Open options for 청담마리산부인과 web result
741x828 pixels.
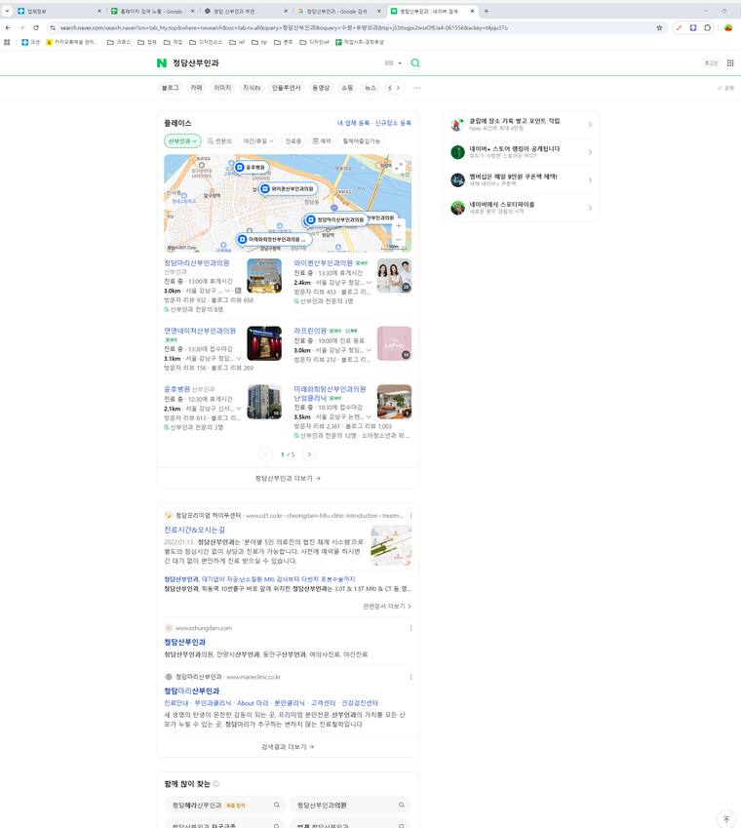pyautogui.click(x=410, y=677)
